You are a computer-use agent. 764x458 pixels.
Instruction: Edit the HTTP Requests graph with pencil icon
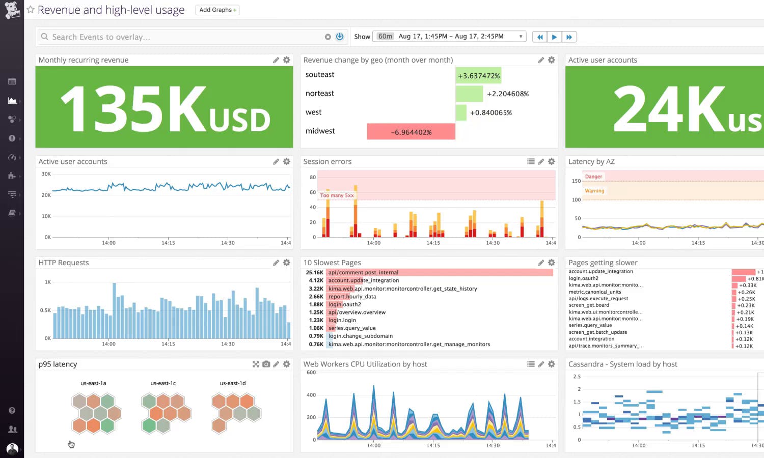[x=276, y=263]
